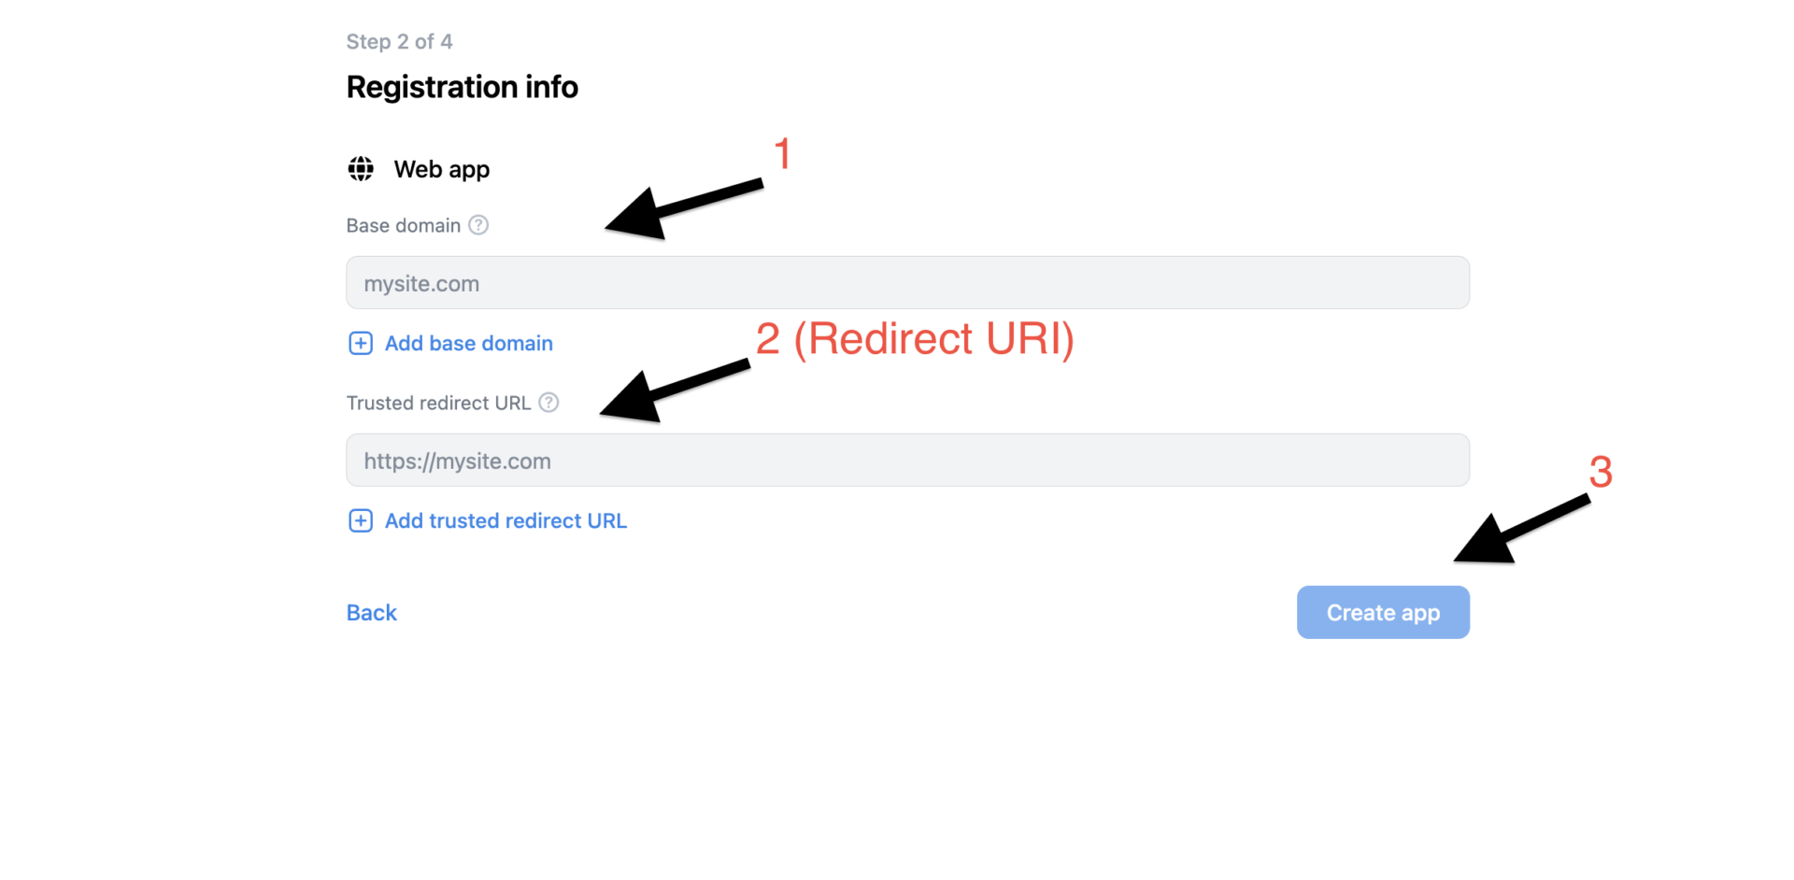Screen dimensions: 1794x880
Task: Click the help icon next to Base domain
Action: [478, 225]
